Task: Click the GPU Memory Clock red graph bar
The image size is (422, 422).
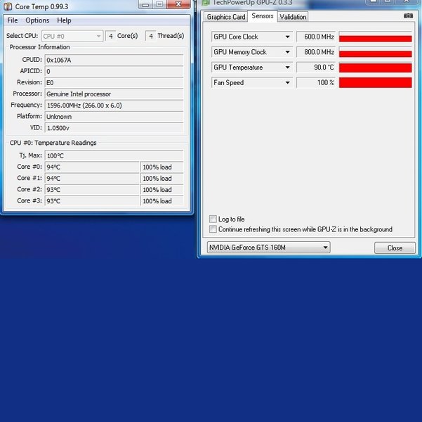Action: click(x=375, y=54)
